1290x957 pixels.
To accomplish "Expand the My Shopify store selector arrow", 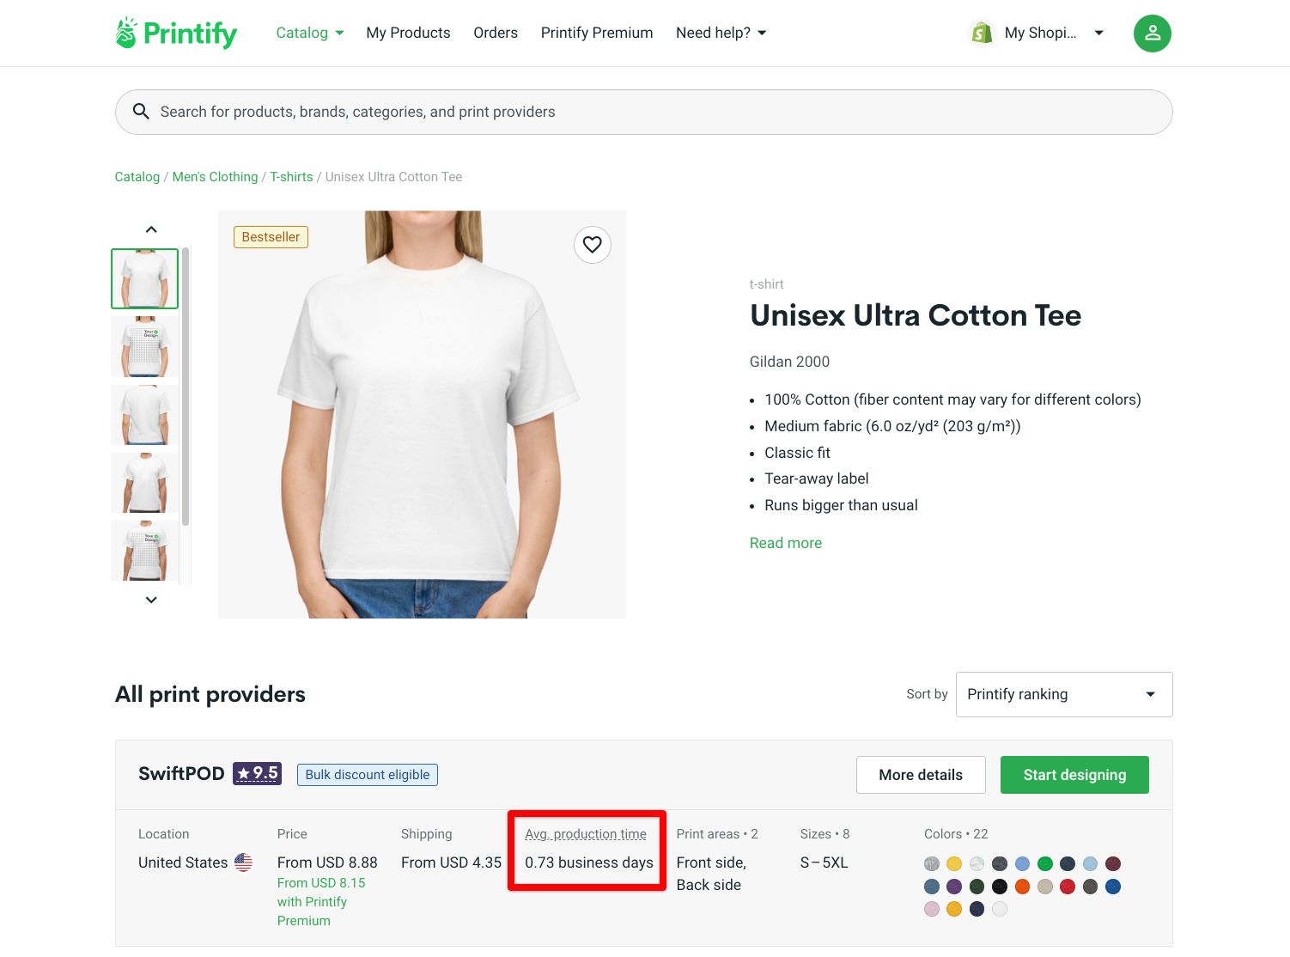I will click(x=1098, y=33).
